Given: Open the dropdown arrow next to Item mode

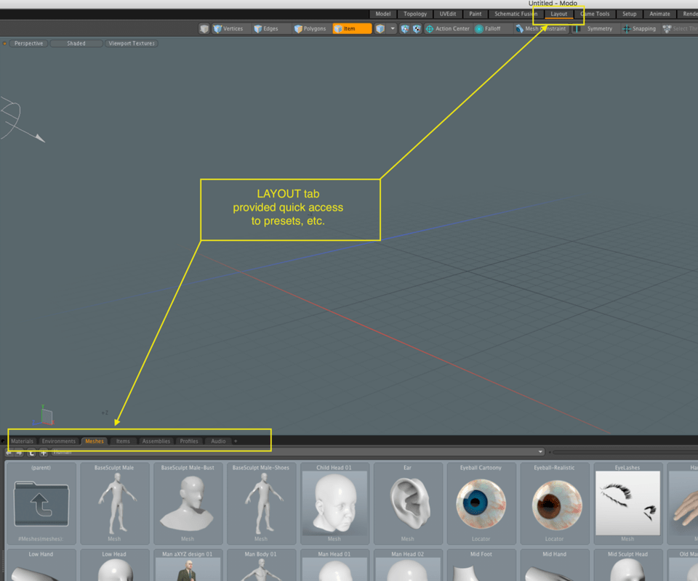Looking at the screenshot, I should pos(392,29).
